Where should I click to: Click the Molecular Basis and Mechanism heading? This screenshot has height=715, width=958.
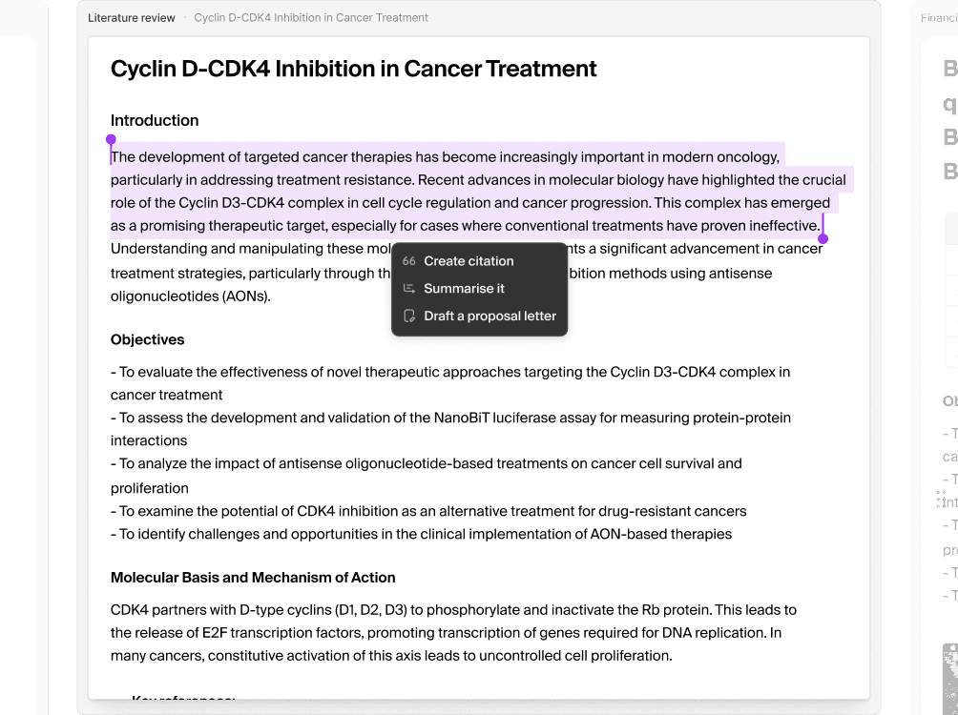tap(253, 578)
